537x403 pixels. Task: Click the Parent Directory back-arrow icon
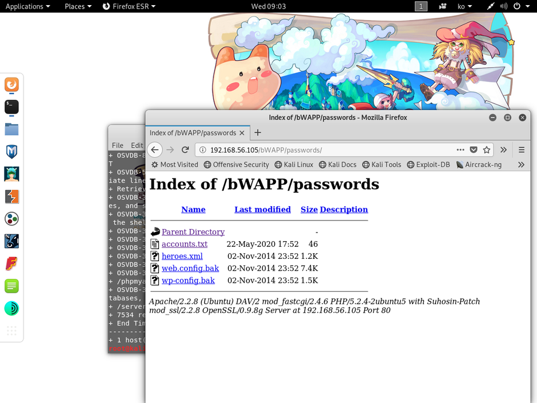click(155, 232)
